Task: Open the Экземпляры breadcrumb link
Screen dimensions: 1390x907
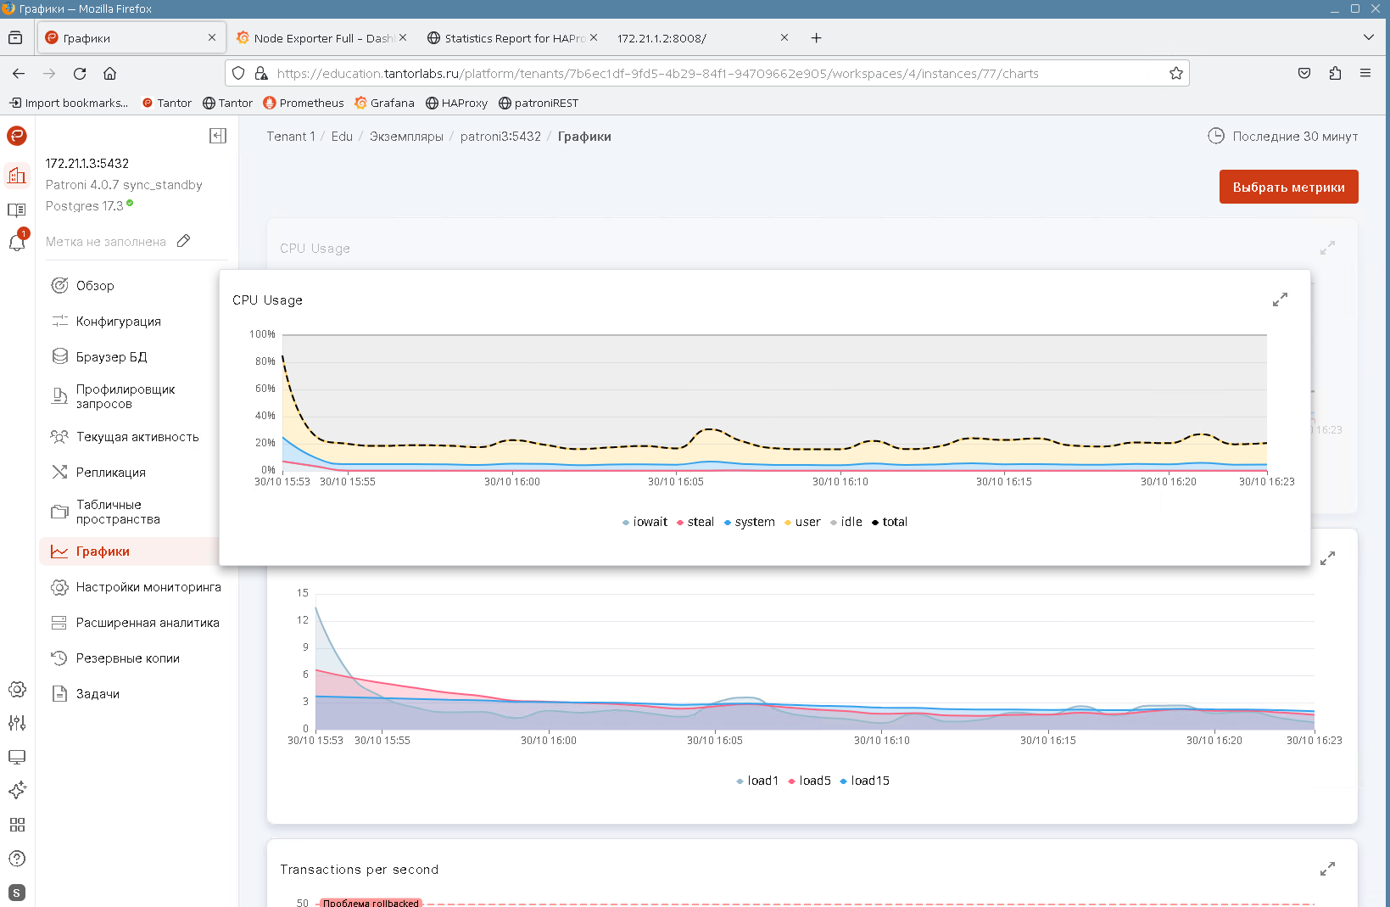Action: point(406,137)
